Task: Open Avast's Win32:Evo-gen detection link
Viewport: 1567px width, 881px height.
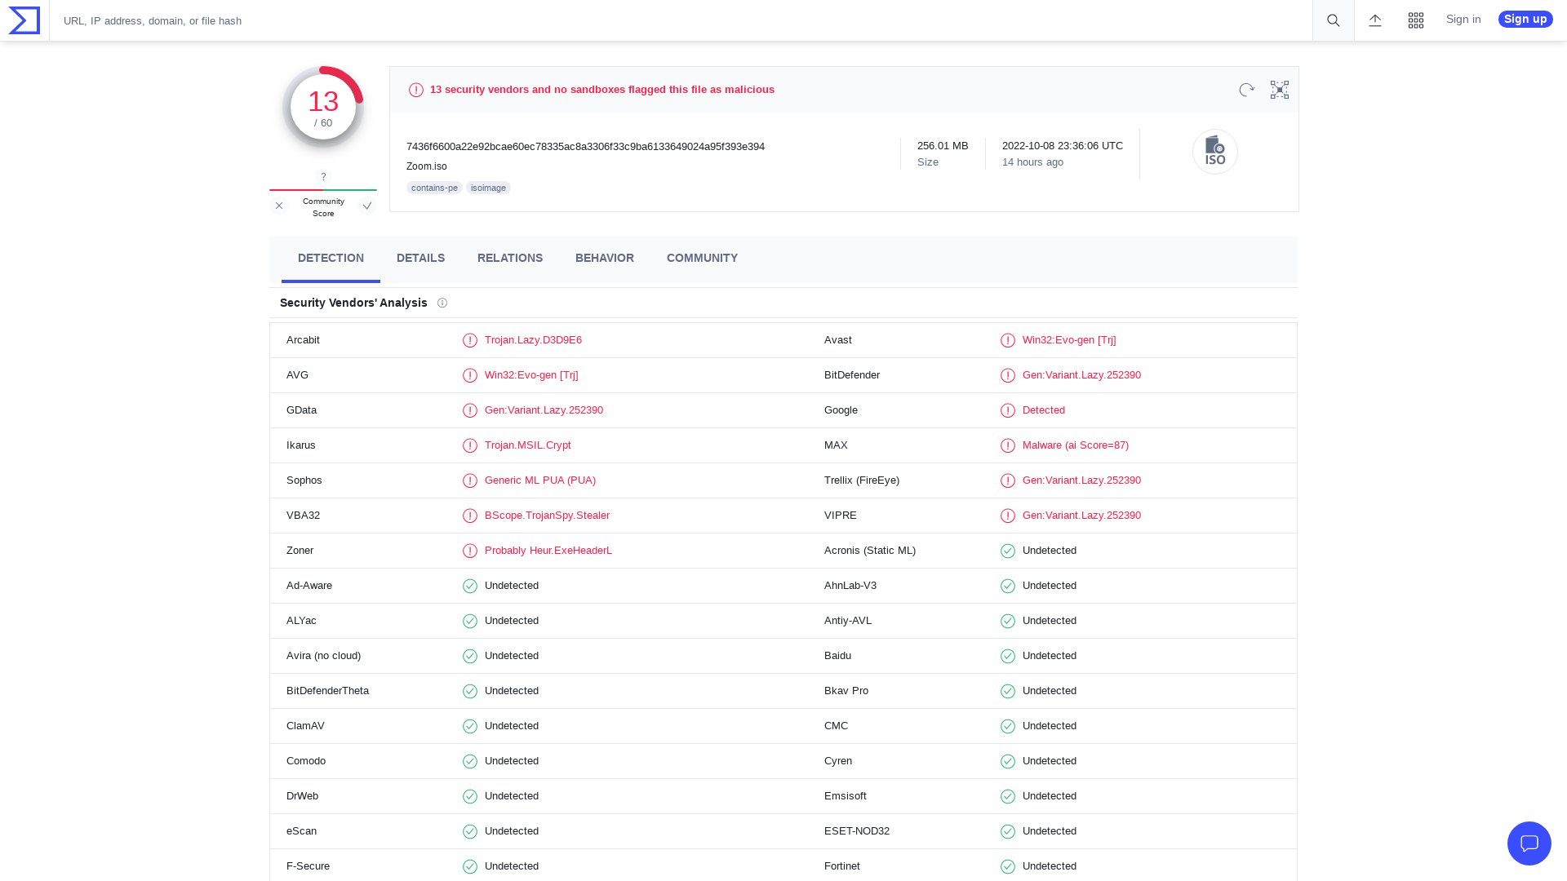Action: (1069, 339)
